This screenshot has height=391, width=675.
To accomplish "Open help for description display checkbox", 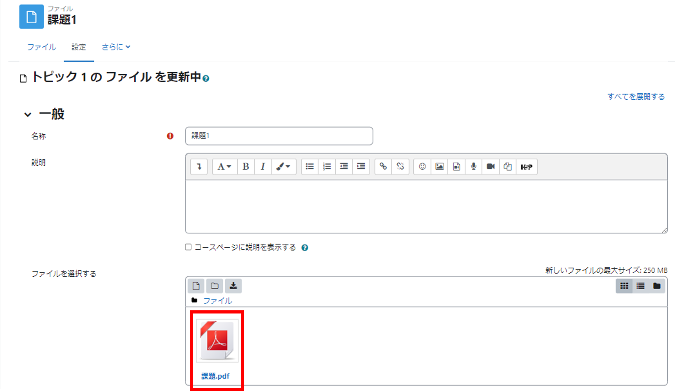I will point(305,248).
